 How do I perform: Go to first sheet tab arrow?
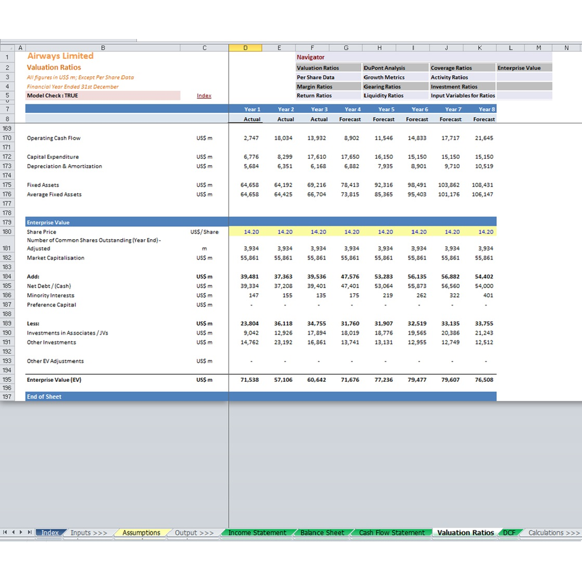tap(5, 533)
